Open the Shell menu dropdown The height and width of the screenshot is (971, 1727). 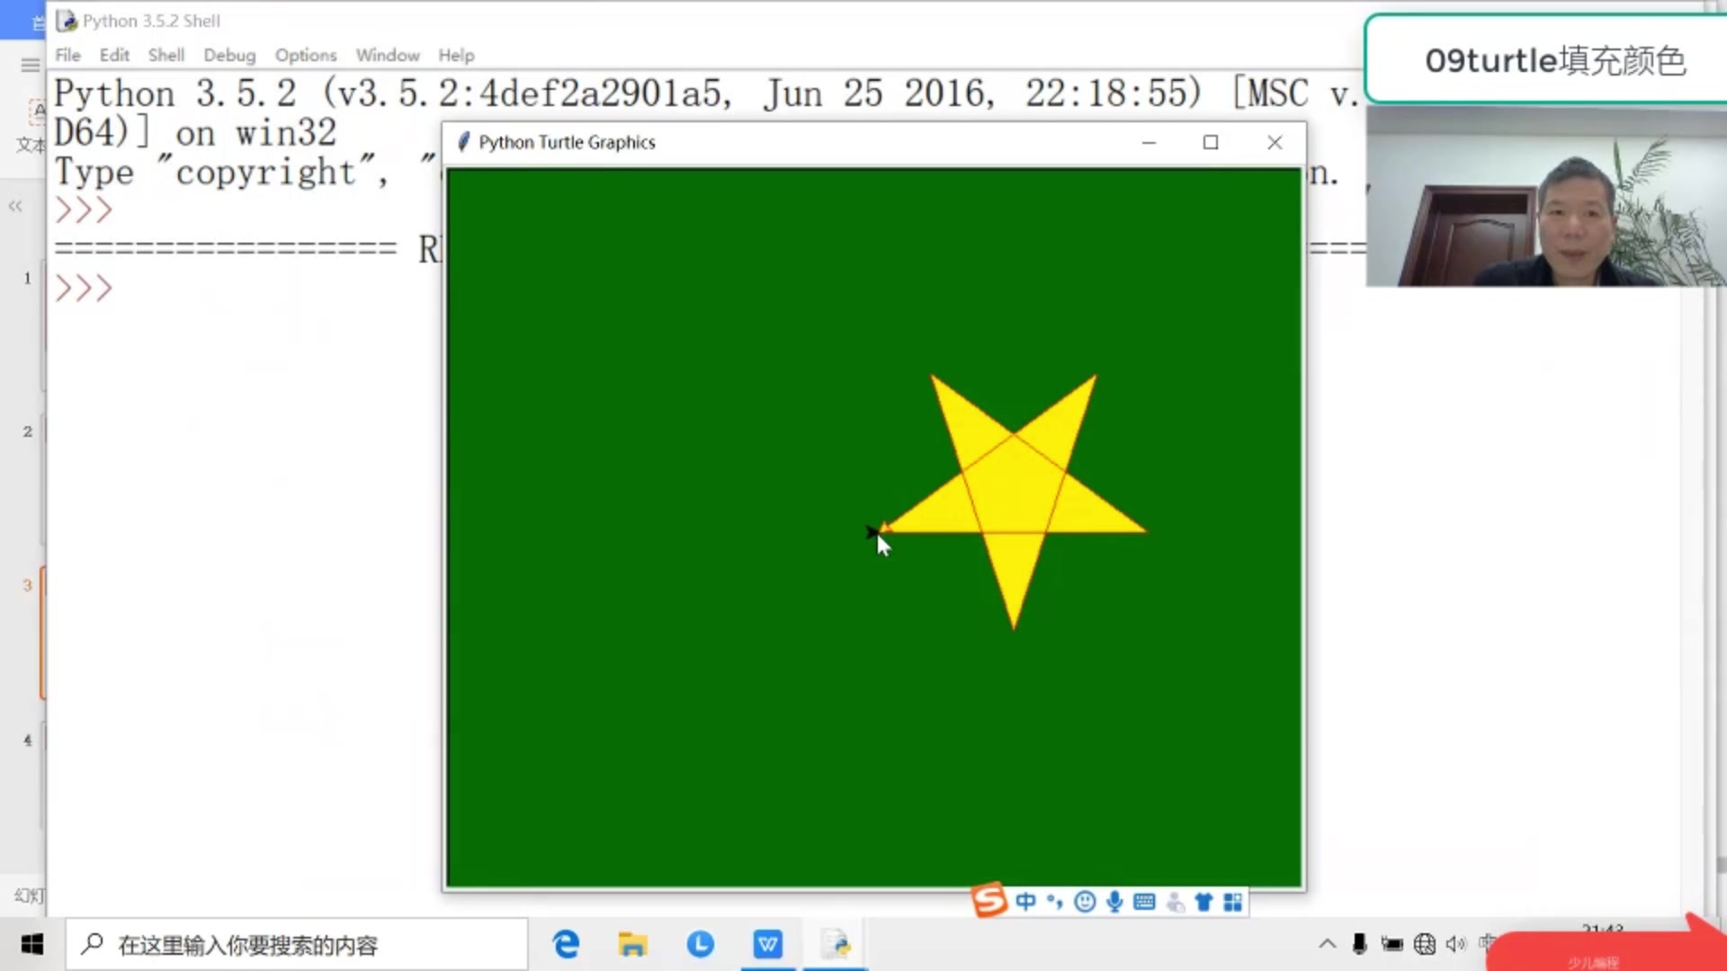coord(166,55)
